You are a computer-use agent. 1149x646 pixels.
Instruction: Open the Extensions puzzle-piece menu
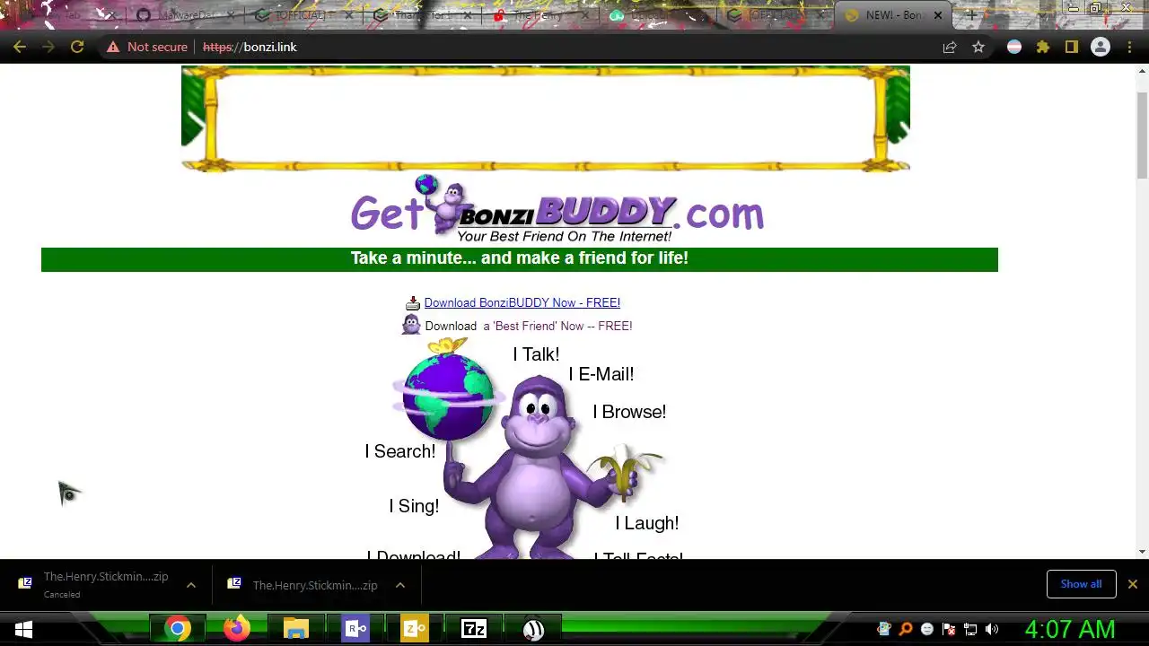tap(1043, 47)
